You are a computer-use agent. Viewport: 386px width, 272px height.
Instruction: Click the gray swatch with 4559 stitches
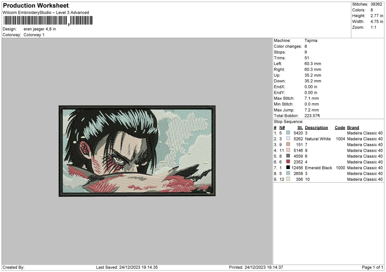point(288,156)
